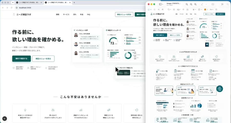Open tab search dropdown in browser
The height and width of the screenshot is (123, 231).
click(13, 3)
